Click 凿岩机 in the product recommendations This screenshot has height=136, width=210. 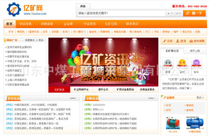click(x=190, y=110)
